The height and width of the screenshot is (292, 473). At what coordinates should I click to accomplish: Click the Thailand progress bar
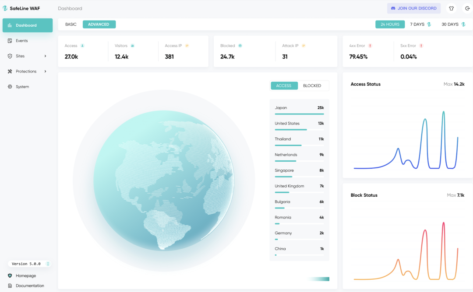pyautogui.click(x=299, y=146)
